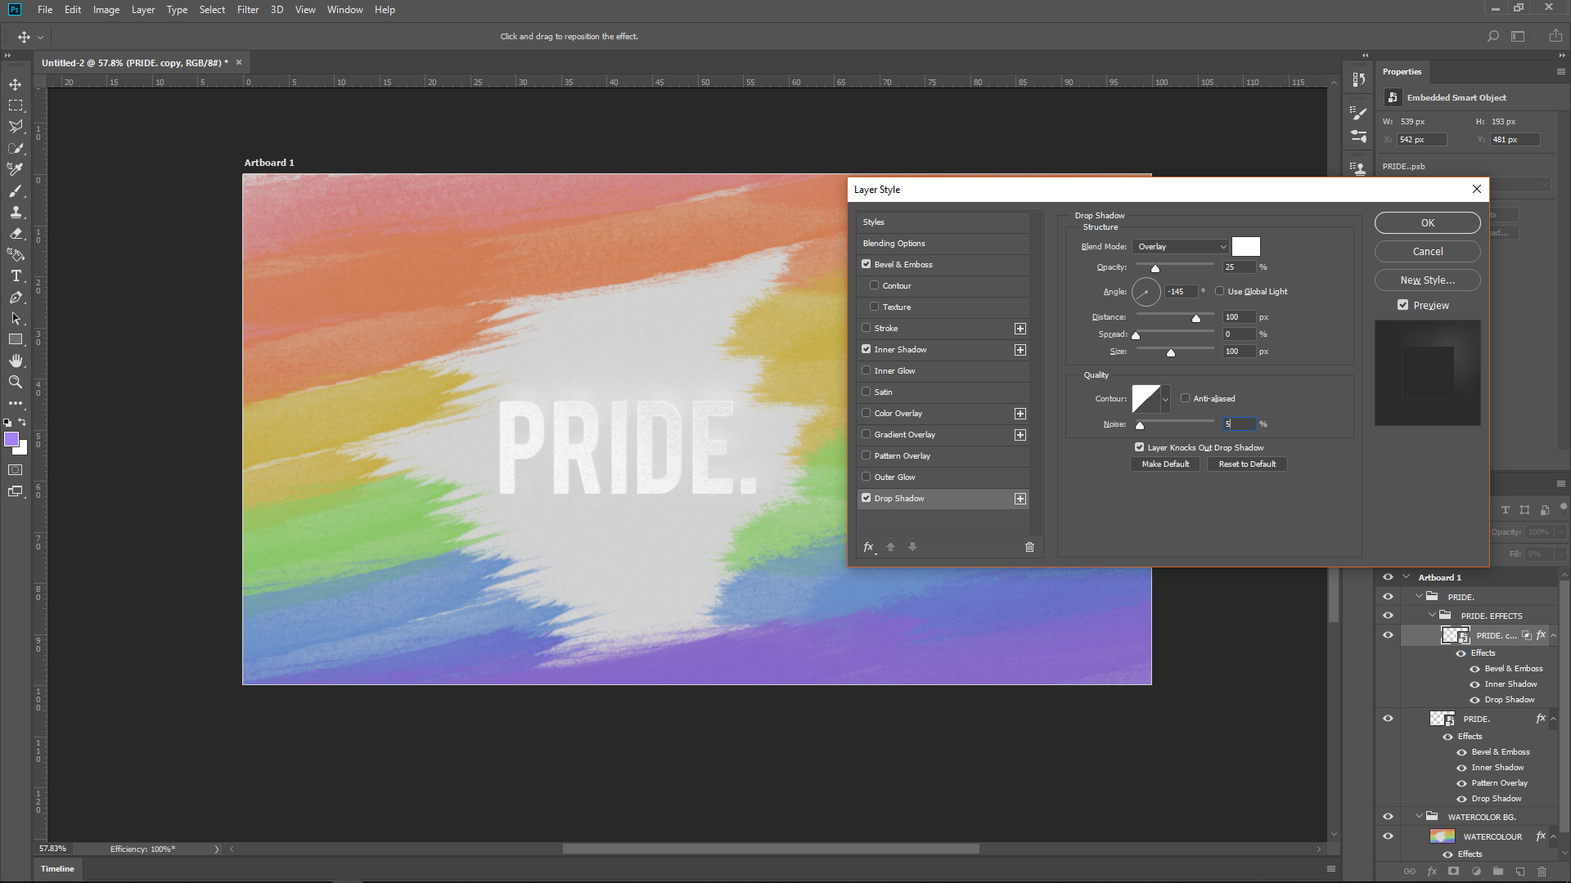This screenshot has width=1571, height=883.
Task: Select the Brush tool
Action: coord(16,190)
